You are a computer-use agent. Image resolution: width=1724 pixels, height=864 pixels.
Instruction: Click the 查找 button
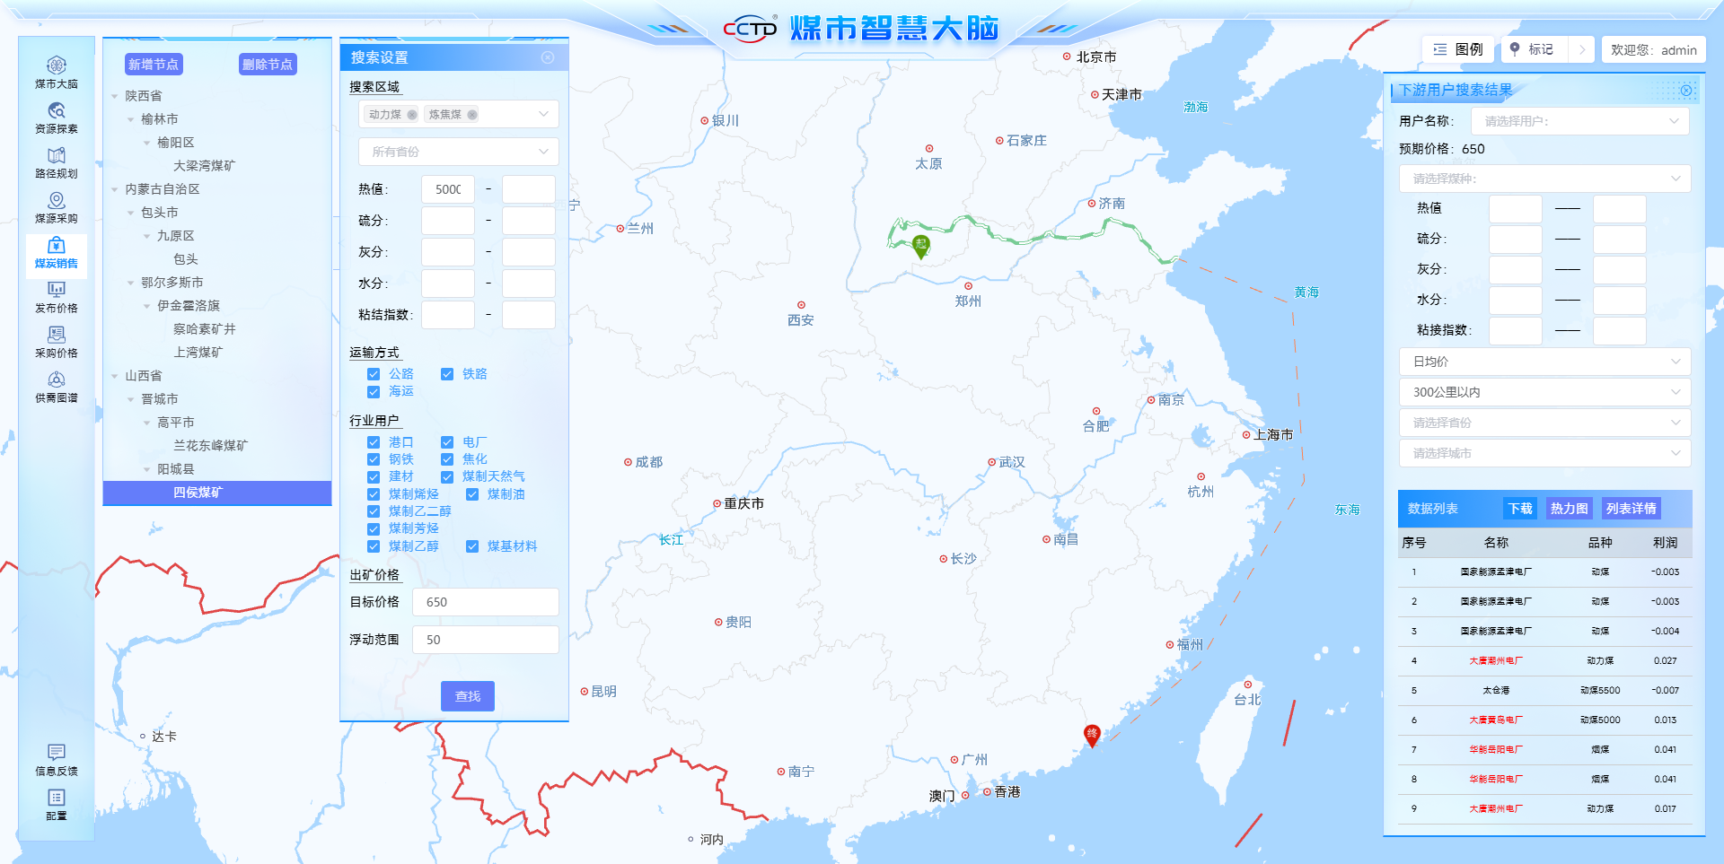pos(467,696)
